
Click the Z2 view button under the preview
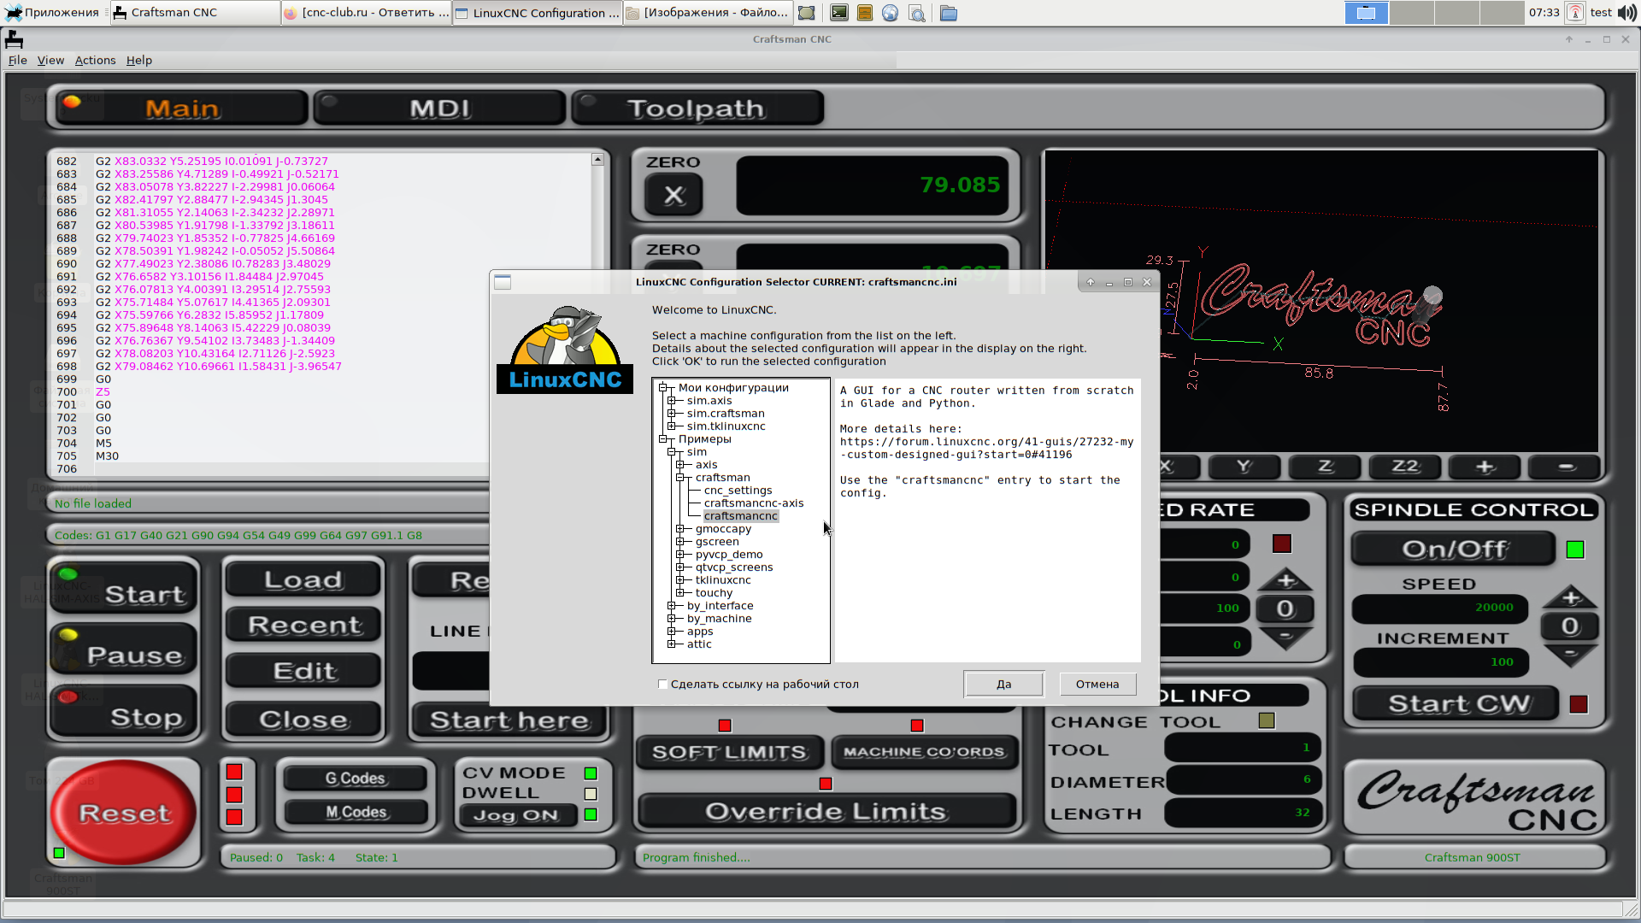pyautogui.click(x=1404, y=467)
